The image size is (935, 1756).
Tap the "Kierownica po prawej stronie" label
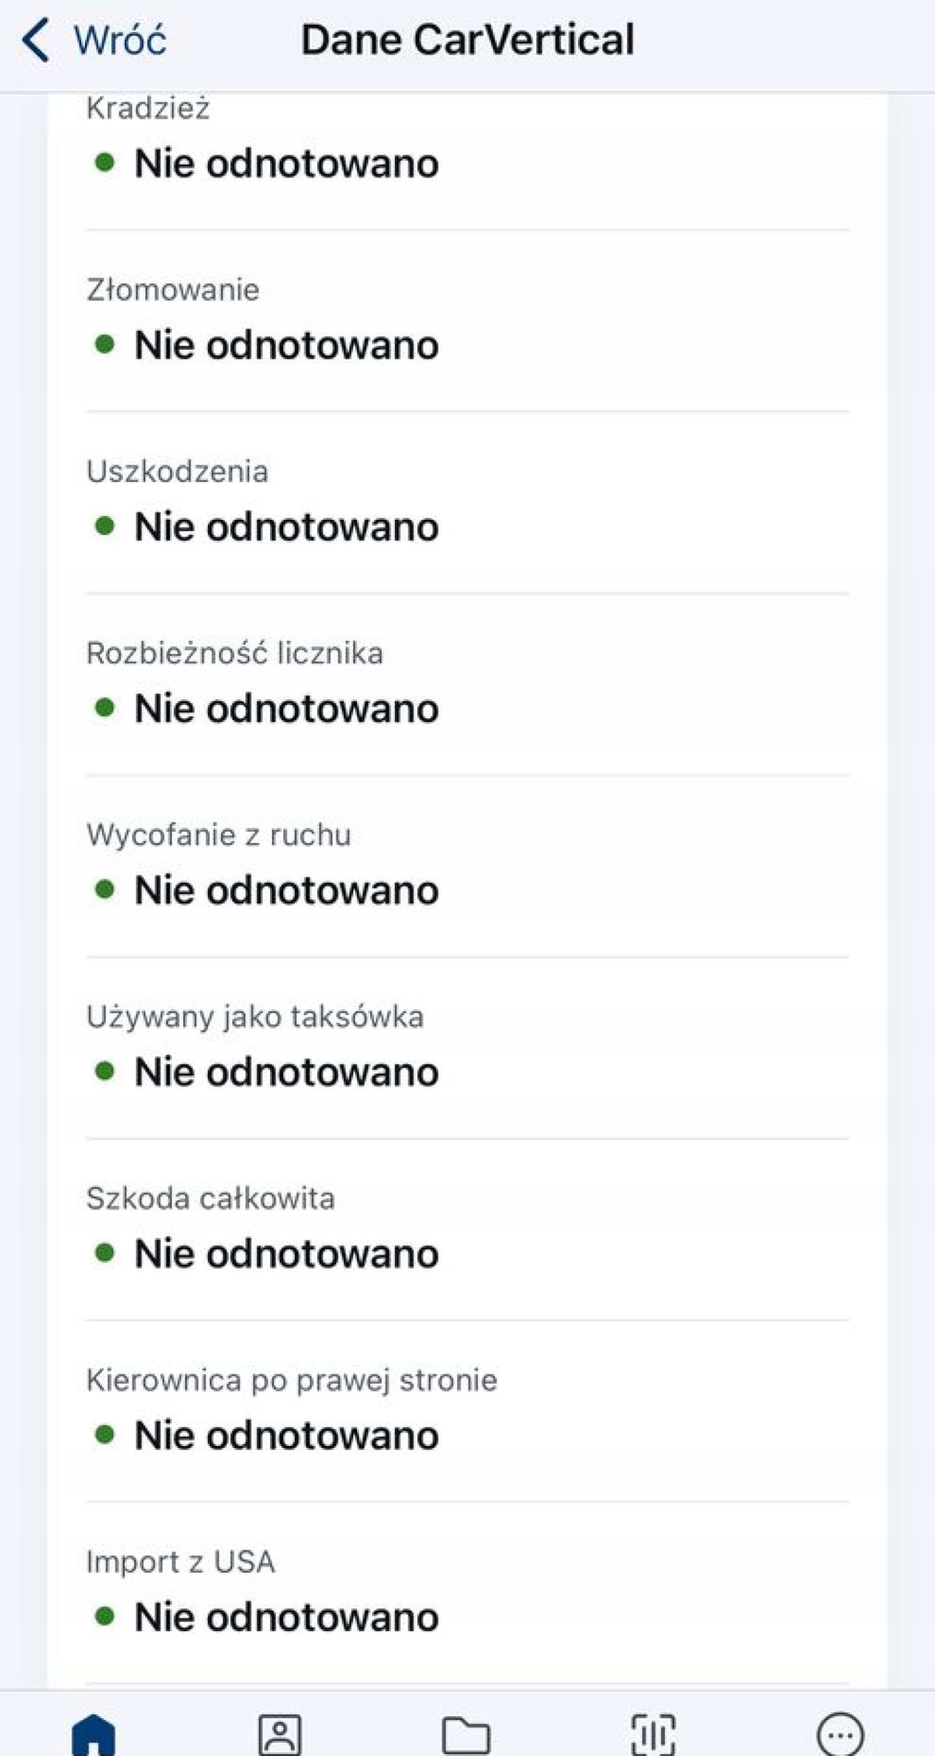[x=291, y=1380]
